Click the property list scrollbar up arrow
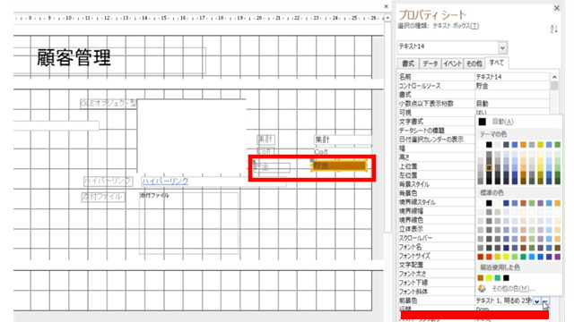This screenshot has height=322, width=574. pos(554,77)
